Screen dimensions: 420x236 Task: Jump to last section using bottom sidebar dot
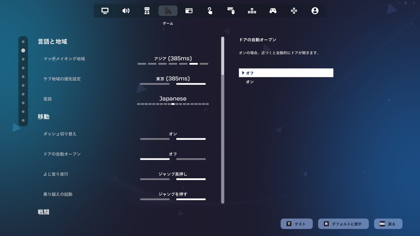click(23, 120)
